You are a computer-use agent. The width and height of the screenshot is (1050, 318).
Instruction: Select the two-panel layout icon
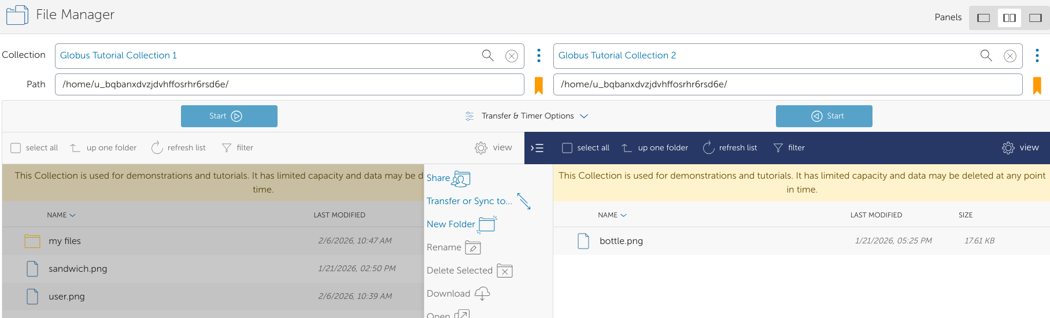point(1009,18)
